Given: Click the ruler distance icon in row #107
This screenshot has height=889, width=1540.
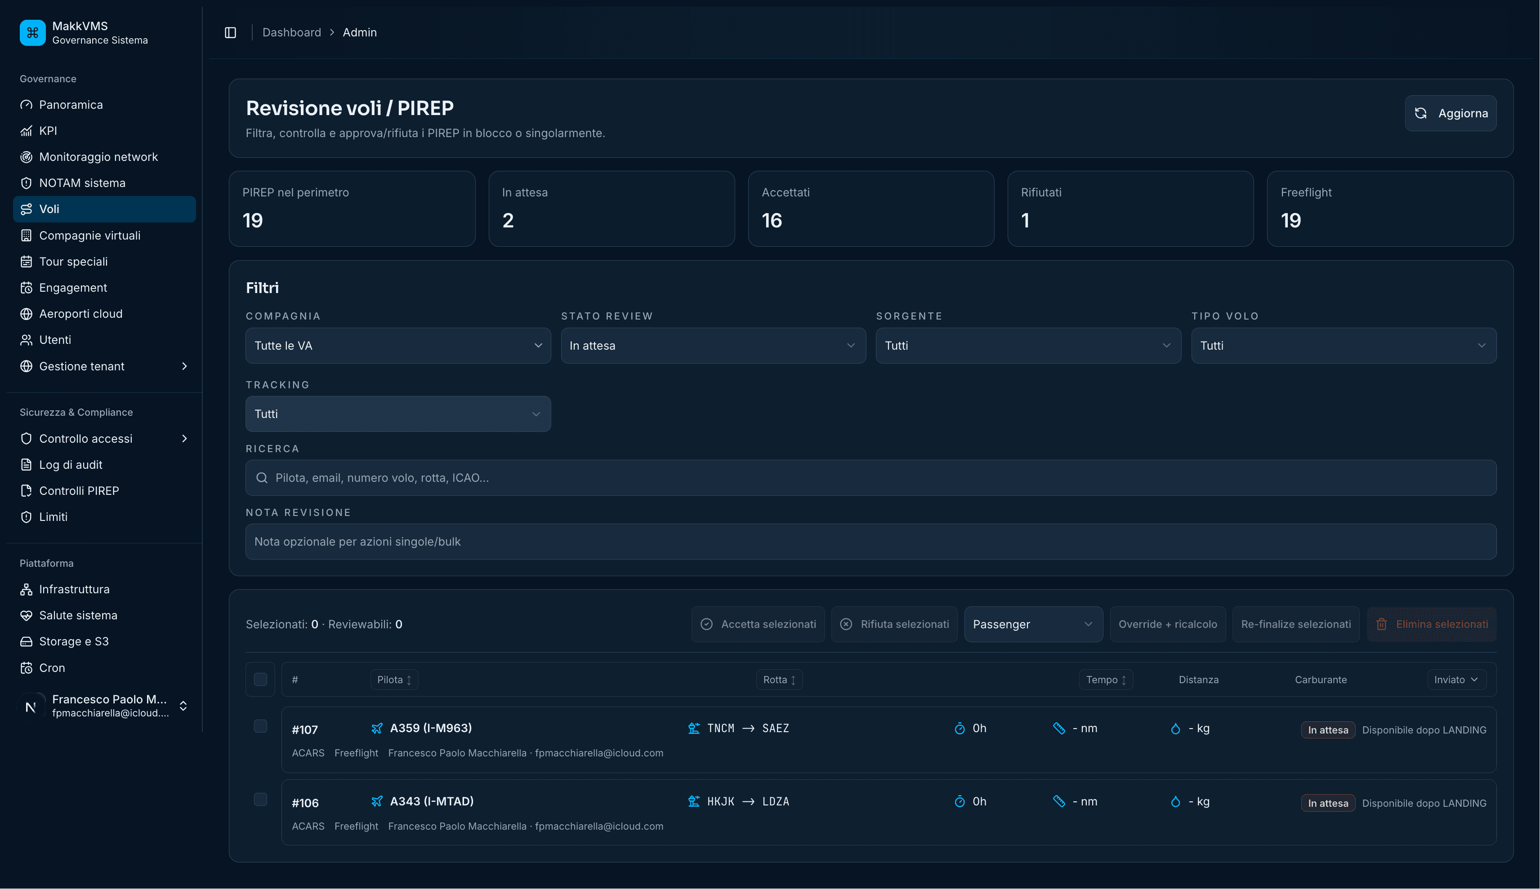Looking at the screenshot, I should tap(1059, 729).
